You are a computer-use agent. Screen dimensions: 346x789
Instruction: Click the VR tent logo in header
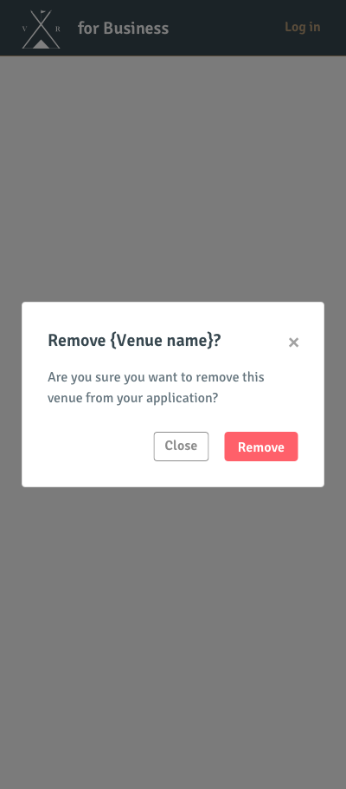click(42, 29)
